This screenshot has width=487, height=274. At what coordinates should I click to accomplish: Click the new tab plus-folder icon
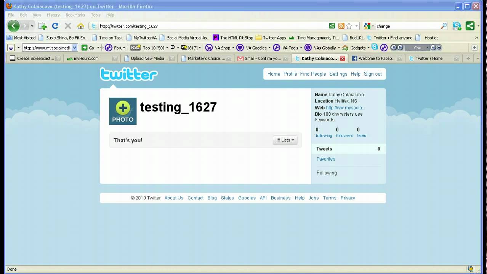pyautogui.click(x=42, y=26)
